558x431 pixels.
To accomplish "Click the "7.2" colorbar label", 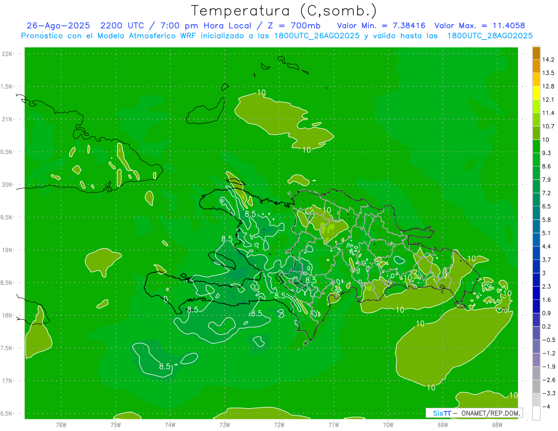I will coord(547,193).
